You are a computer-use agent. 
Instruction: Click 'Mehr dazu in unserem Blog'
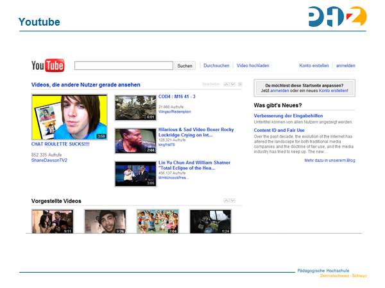(x=330, y=161)
